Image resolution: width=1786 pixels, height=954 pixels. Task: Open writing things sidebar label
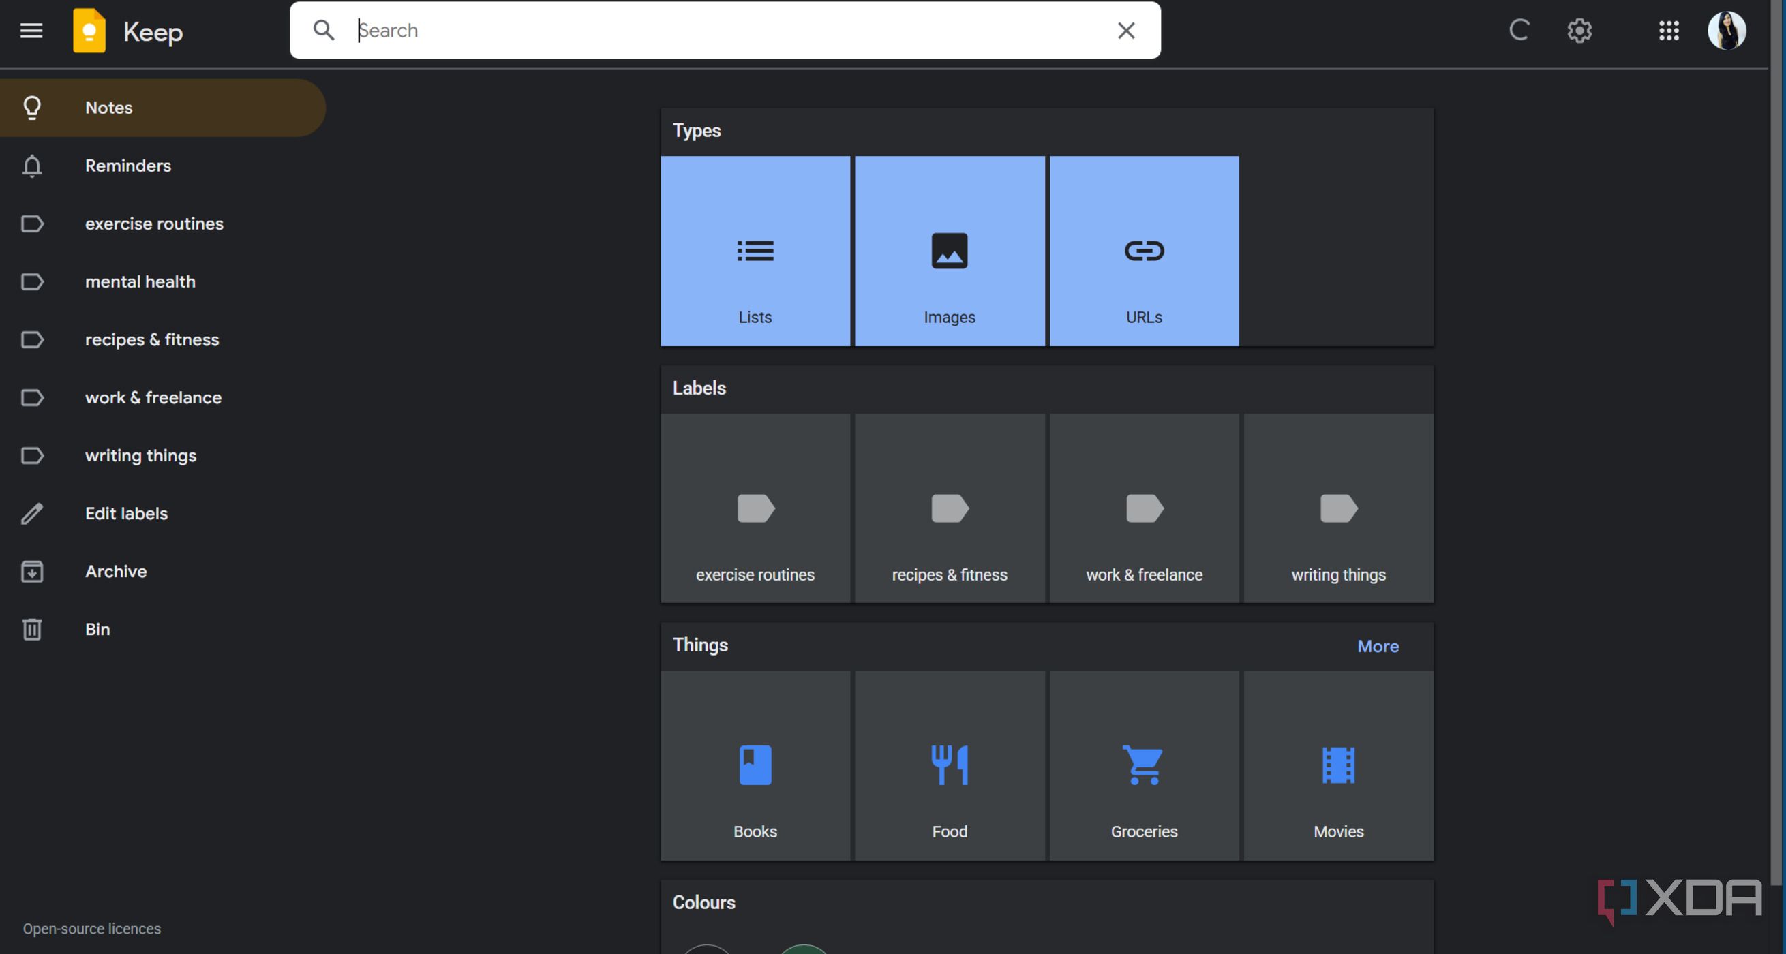pos(163,455)
